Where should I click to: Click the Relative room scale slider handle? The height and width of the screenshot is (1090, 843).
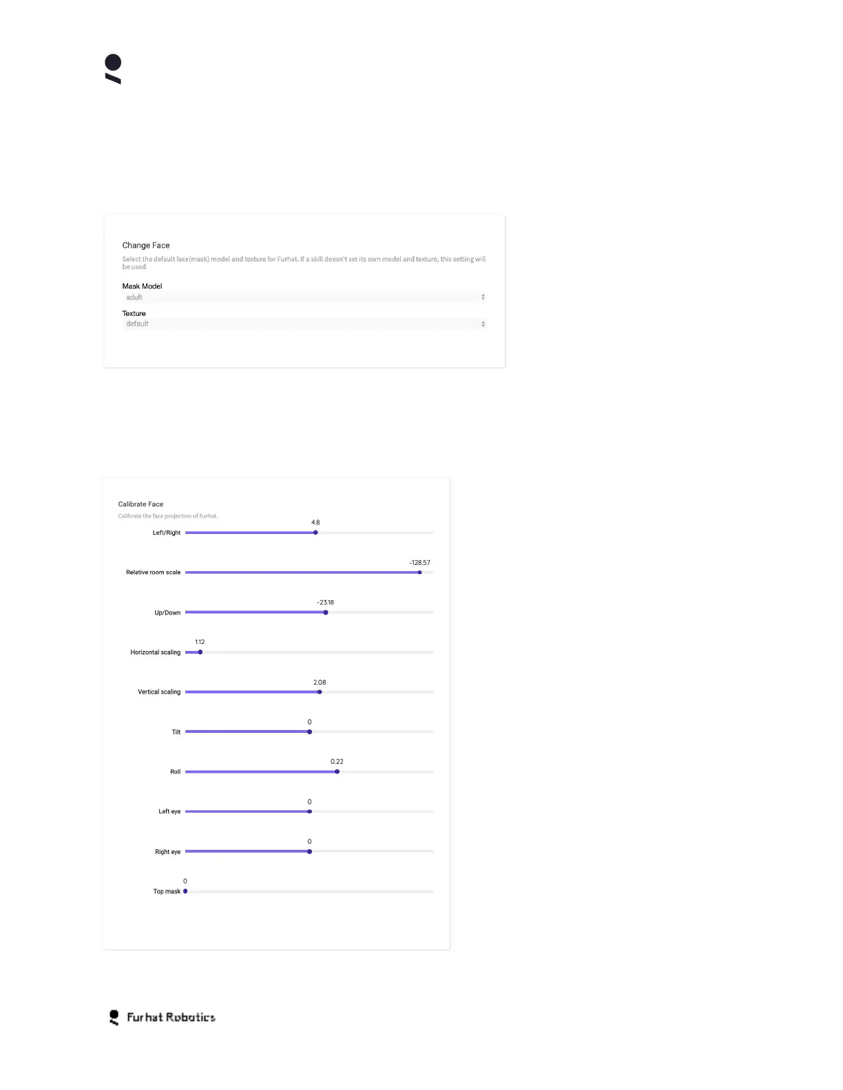point(419,573)
